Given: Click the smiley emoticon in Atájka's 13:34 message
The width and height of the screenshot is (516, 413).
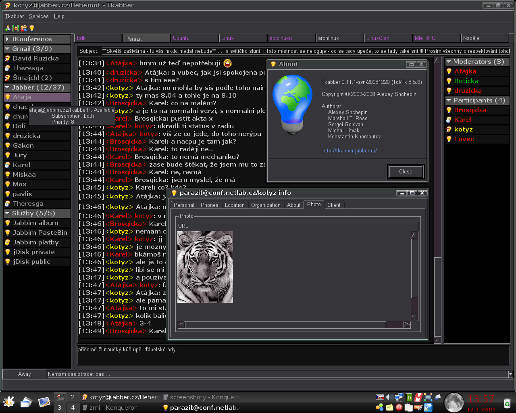Looking at the screenshot, I should pos(228,63).
